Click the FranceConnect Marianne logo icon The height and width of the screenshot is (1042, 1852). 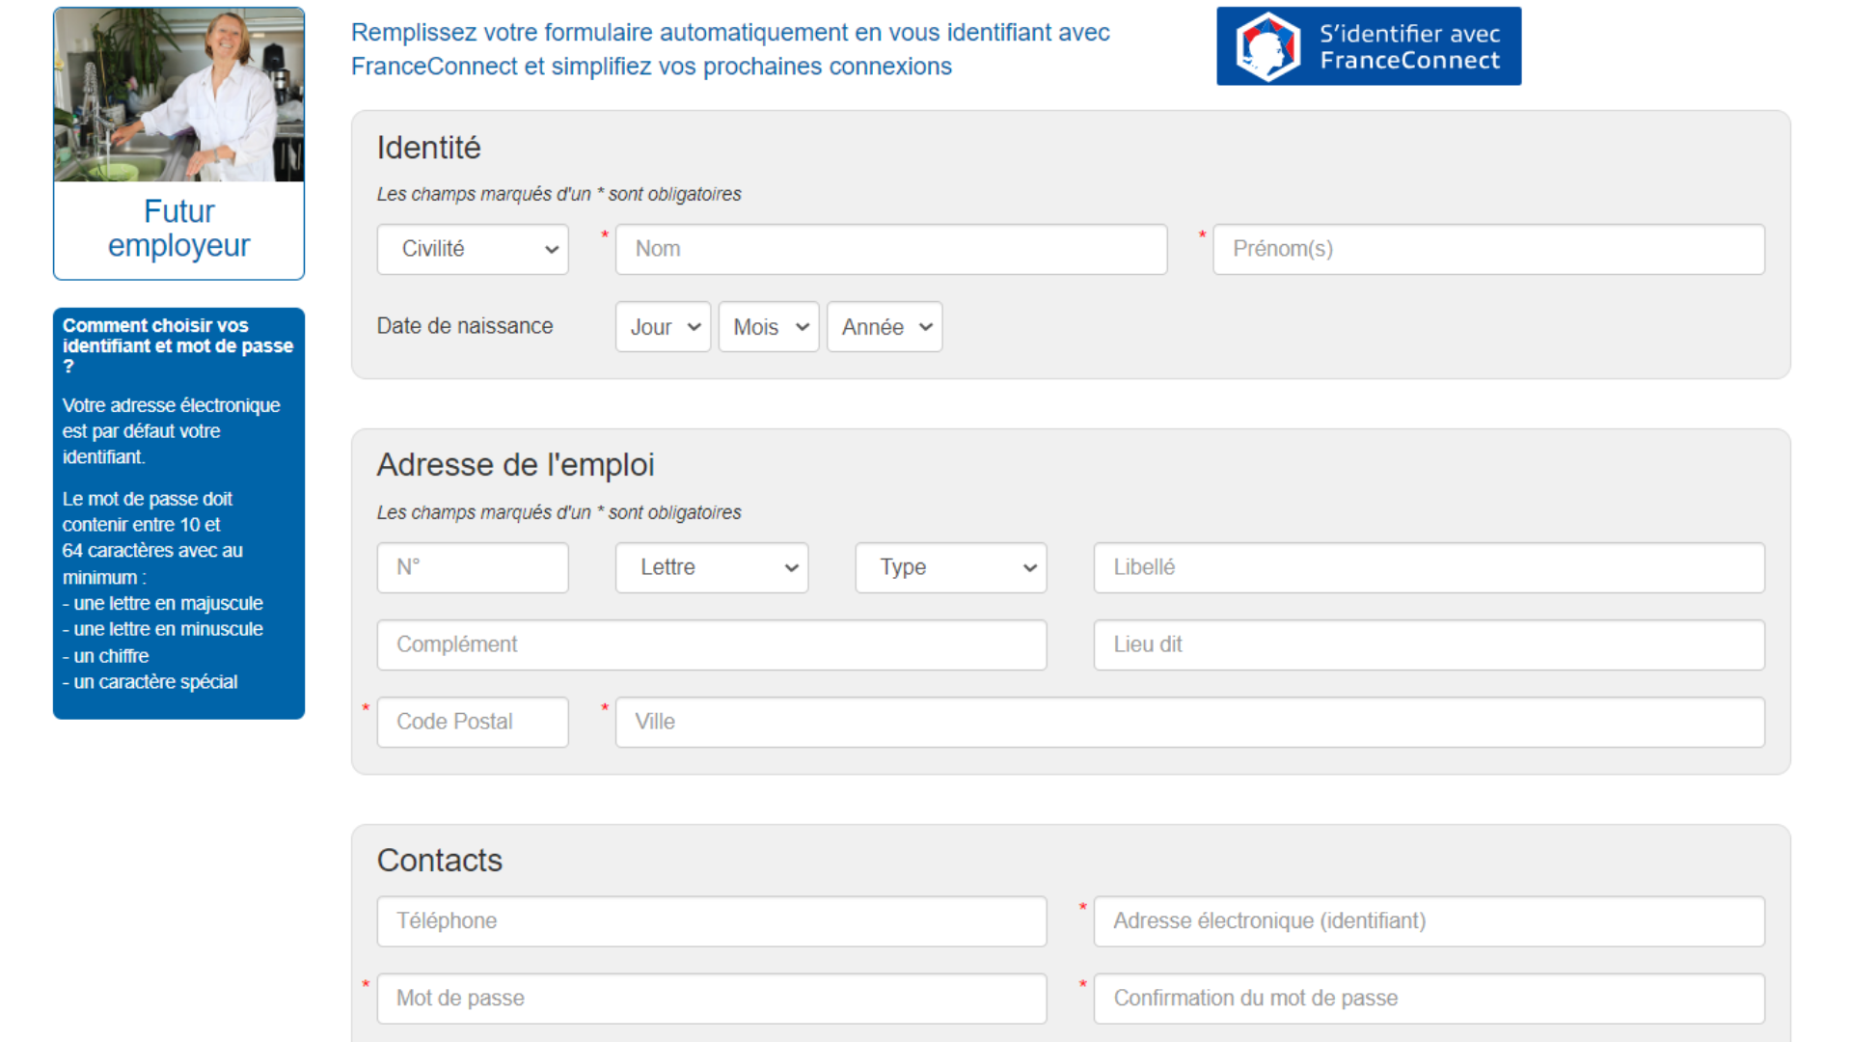(x=1267, y=46)
